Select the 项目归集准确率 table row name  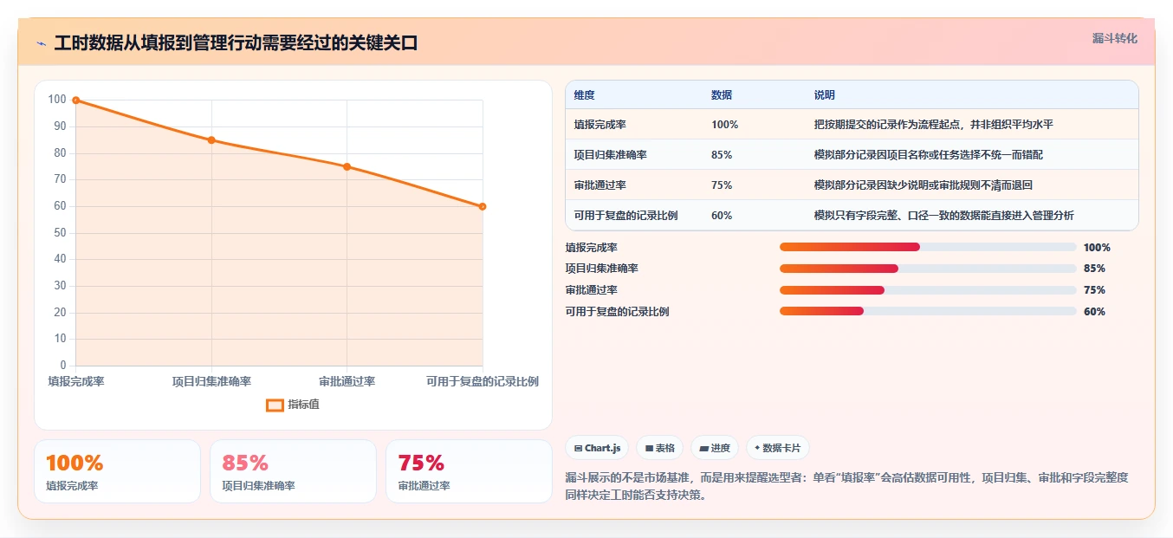pyautogui.click(x=611, y=155)
